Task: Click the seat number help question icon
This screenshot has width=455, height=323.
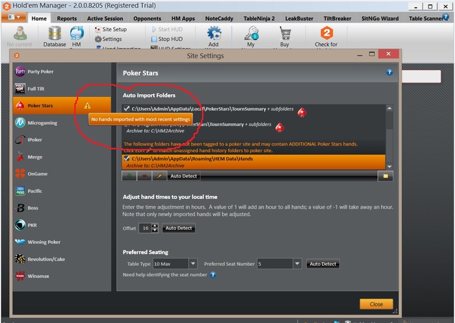Action: tap(213, 274)
